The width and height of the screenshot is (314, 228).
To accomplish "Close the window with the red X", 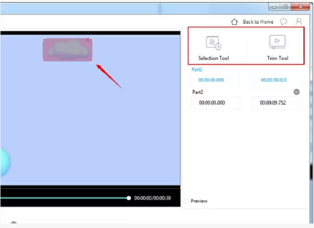I will coord(301,7).
